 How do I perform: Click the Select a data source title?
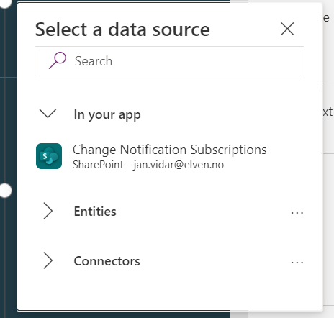click(122, 29)
